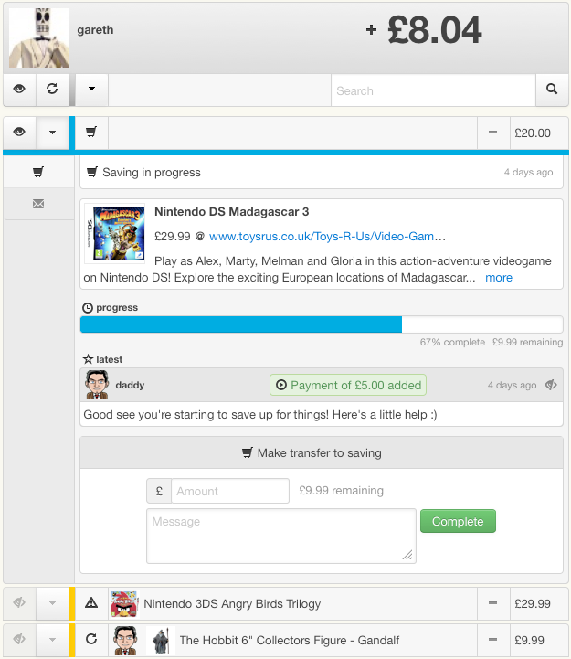Click the Angry Birds thumbnail image
The width and height of the screenshot is (571, 659).
(124, 603)
